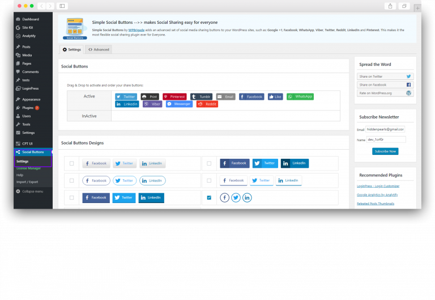Select the Like share button
The width and height of the screenshot is (435, 300).
275,96
